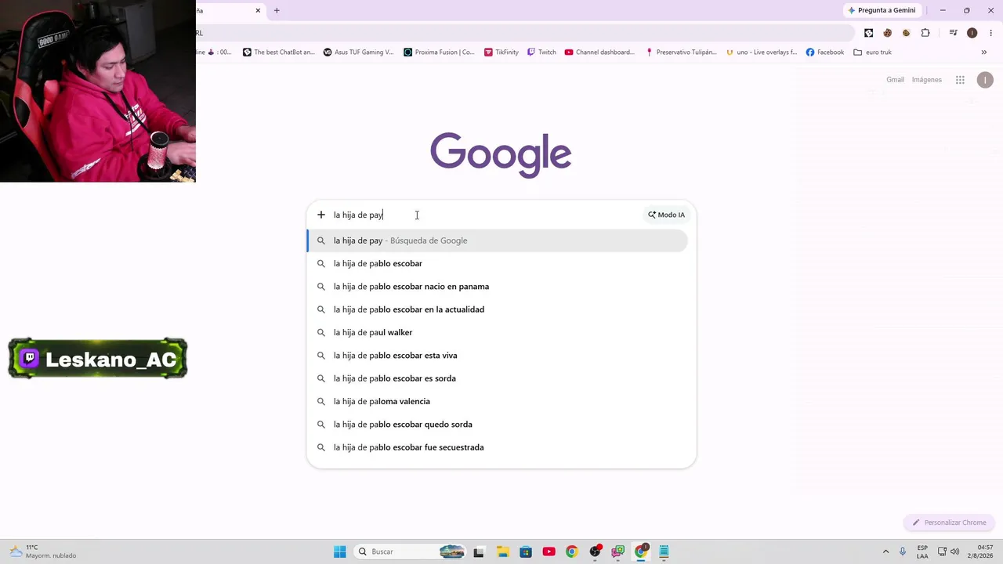The image size is (1003, 564).
Task: Open the Google account avatar
Action: tap(985, 80)
